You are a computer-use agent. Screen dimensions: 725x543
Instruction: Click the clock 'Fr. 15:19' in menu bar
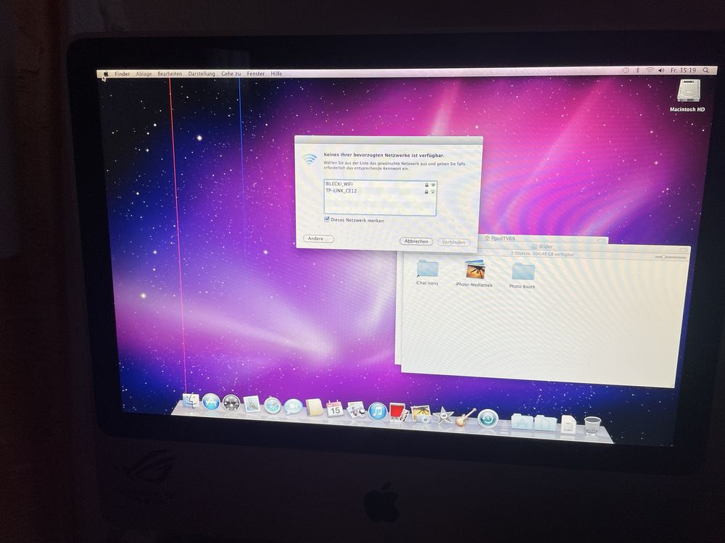point(683,70)
